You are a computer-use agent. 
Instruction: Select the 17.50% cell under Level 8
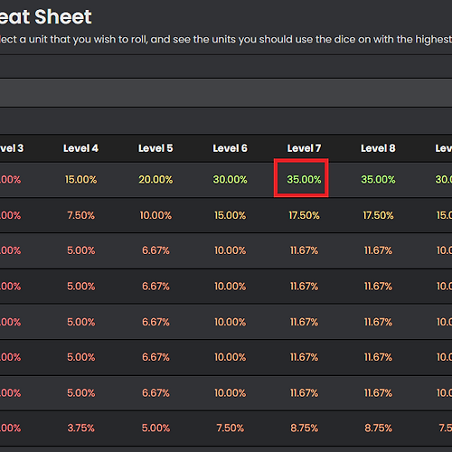pos(378,215)
